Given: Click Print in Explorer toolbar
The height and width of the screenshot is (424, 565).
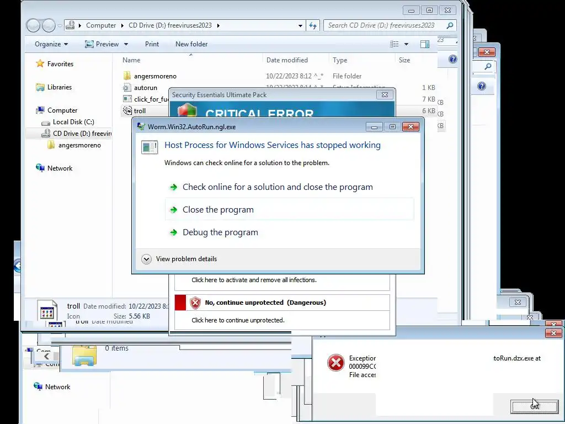Looking at the screenshot, I should (152, 44).
